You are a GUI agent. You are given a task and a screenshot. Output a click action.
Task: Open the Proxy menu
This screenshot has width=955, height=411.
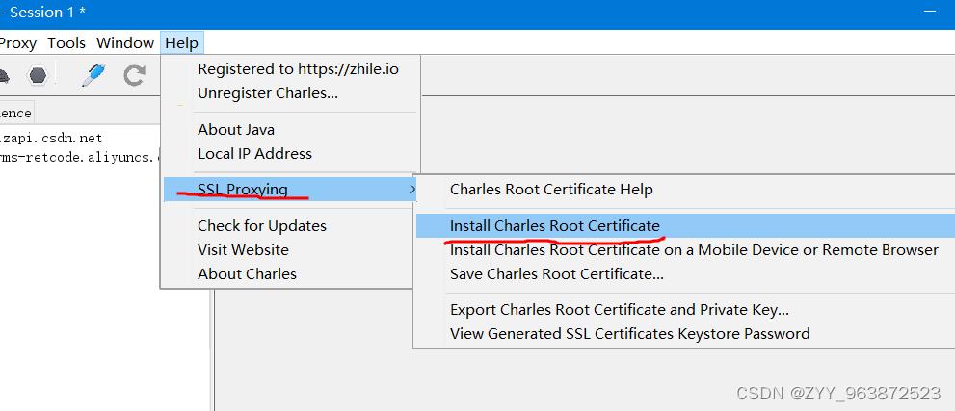click(x=17, y=42)
